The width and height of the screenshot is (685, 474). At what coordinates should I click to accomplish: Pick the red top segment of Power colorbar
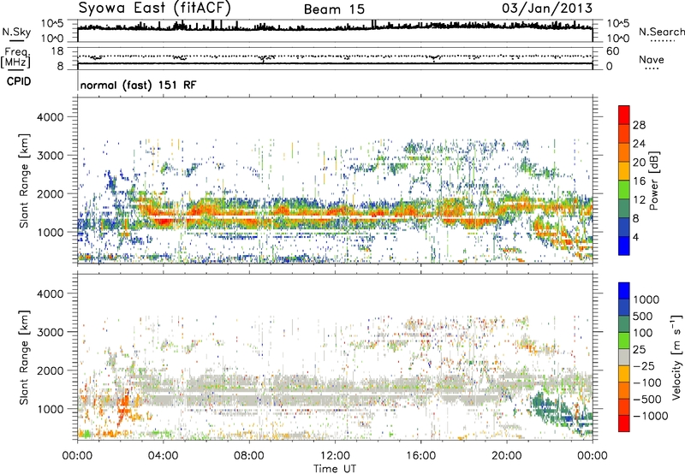624,115
